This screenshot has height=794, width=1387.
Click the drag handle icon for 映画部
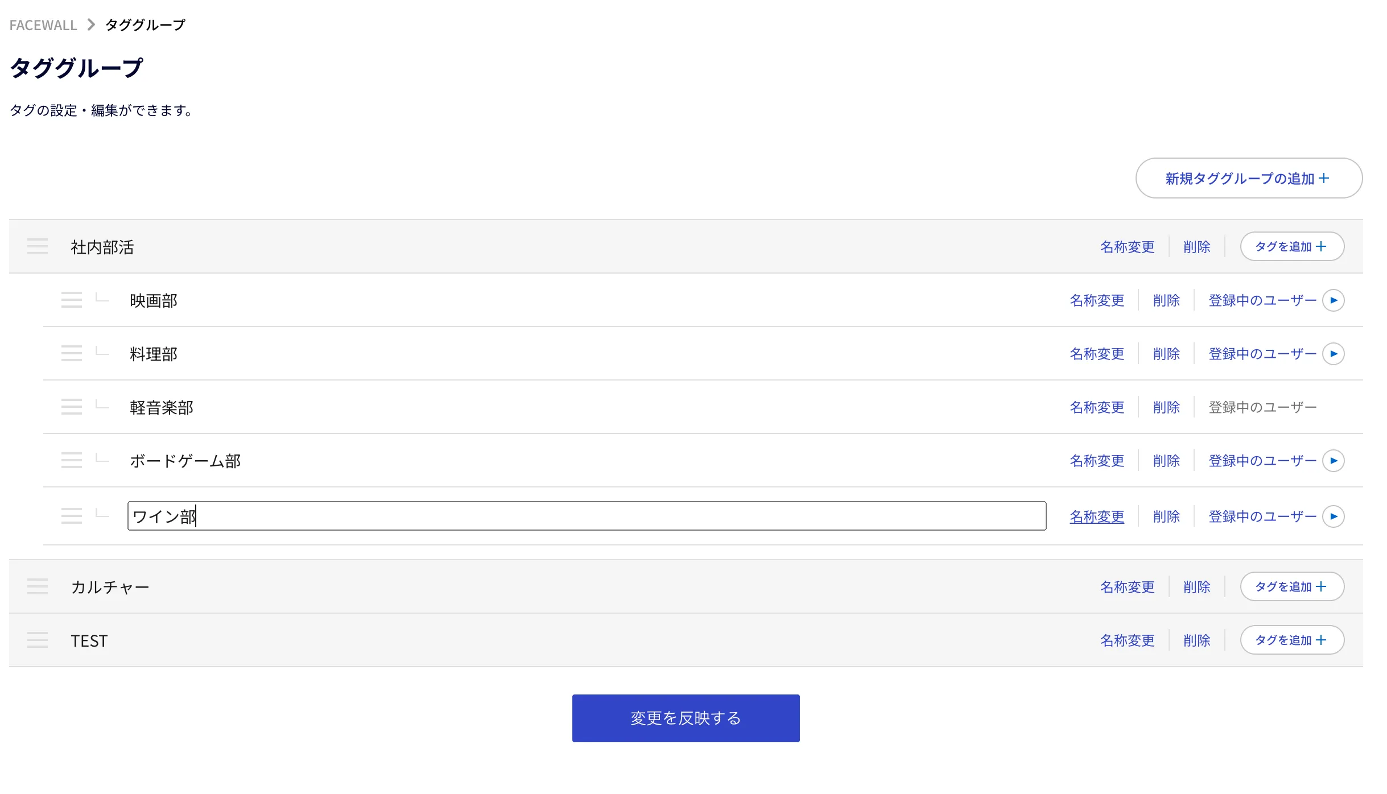(x=72, y=300)
